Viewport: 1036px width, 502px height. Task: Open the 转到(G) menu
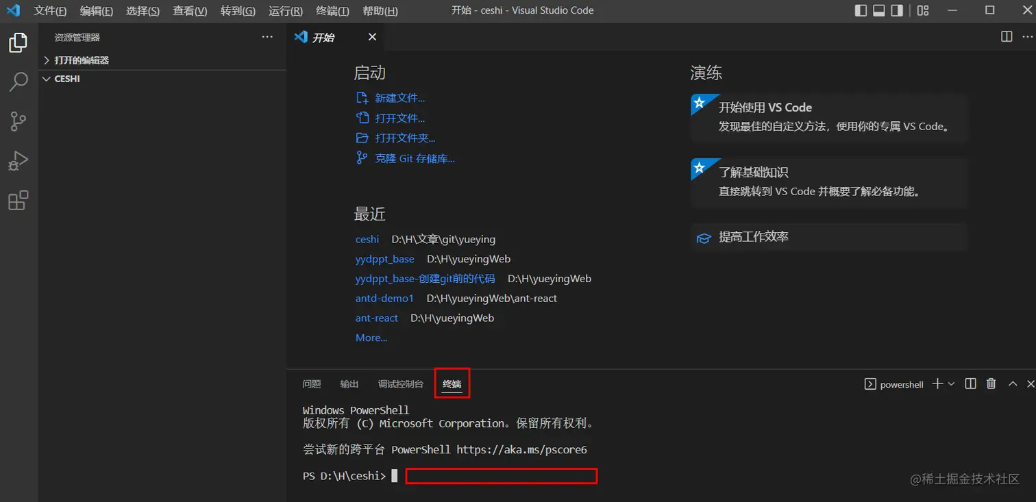pos(238,11)
